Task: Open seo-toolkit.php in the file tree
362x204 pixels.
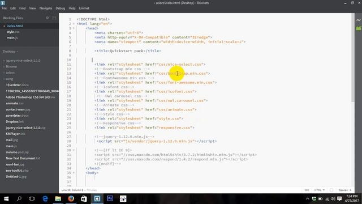Action: 17,171
